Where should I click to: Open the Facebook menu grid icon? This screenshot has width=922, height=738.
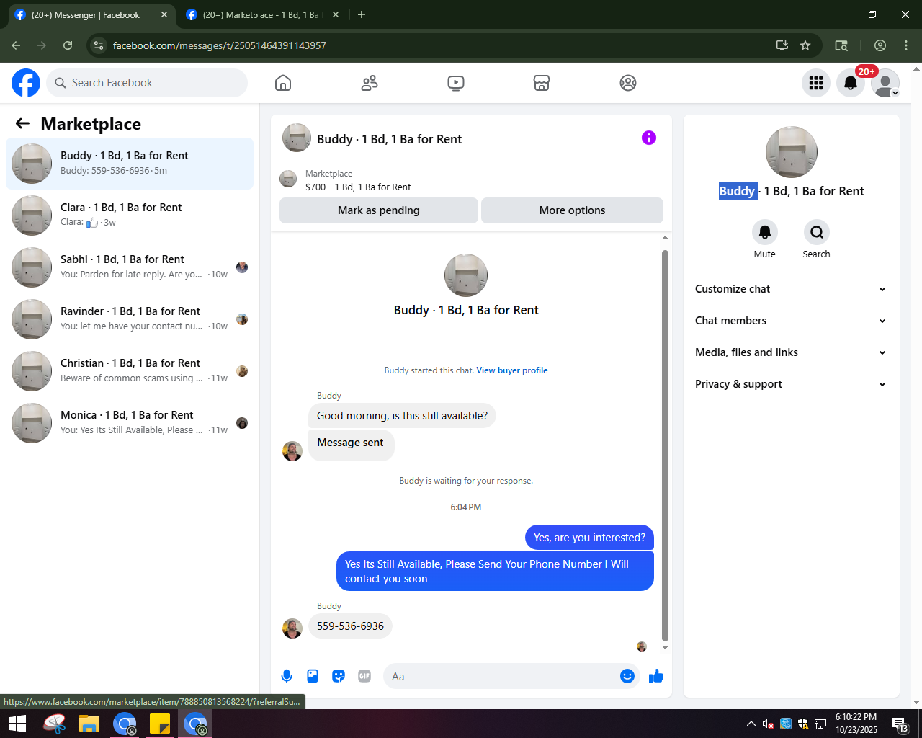[816, 83]
